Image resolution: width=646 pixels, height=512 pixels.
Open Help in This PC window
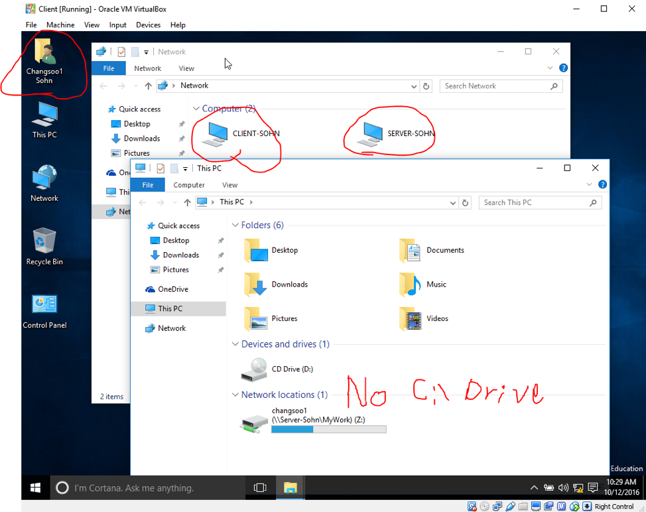click(602, 184)
